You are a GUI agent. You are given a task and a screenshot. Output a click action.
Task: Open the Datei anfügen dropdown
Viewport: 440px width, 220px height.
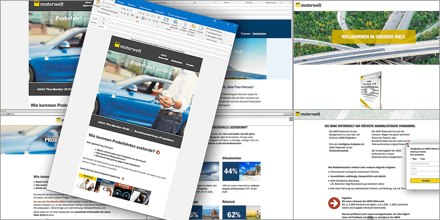point(185,26)
